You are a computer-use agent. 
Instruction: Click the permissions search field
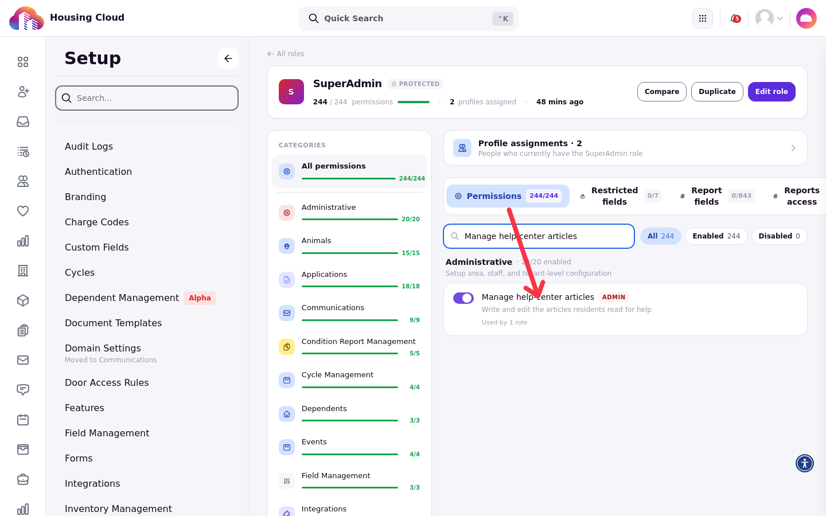click(x=539, y=236)
